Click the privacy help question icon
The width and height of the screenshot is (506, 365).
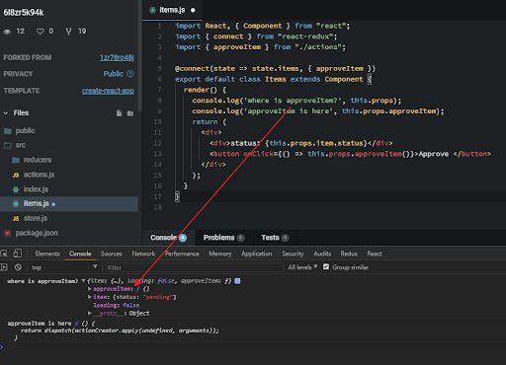pyautogui.click(x=130, y=74)
